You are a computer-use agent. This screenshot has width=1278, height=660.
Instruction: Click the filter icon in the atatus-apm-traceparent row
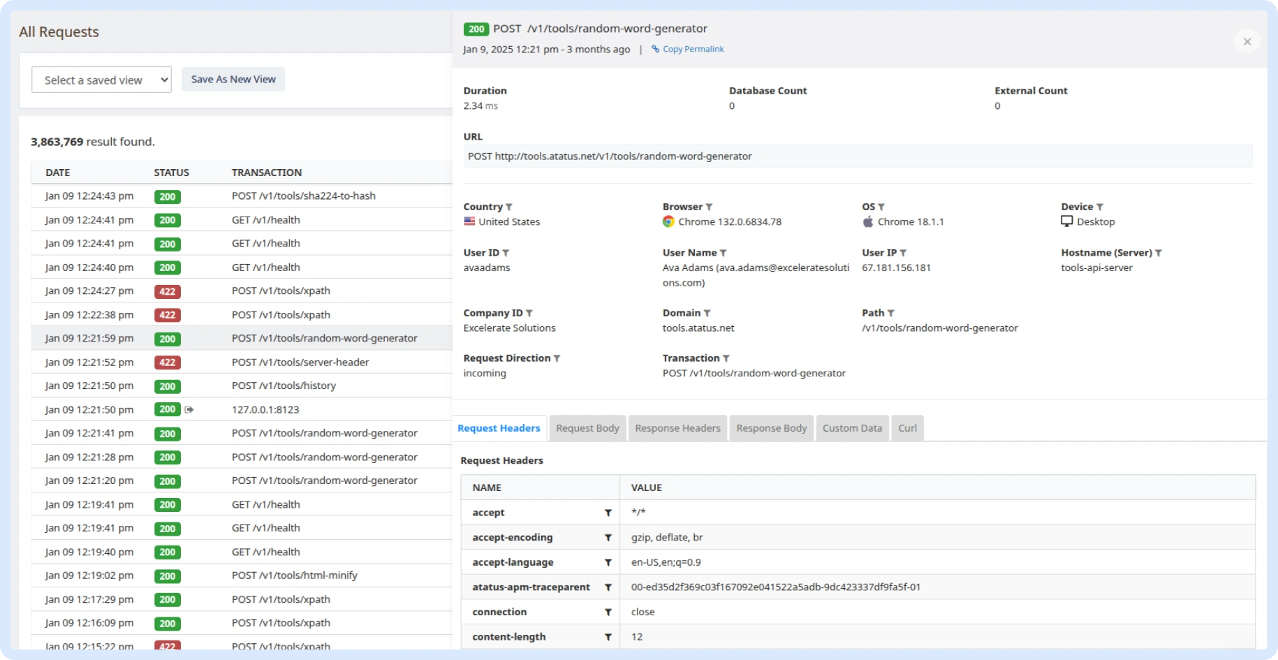pos(608,587)
